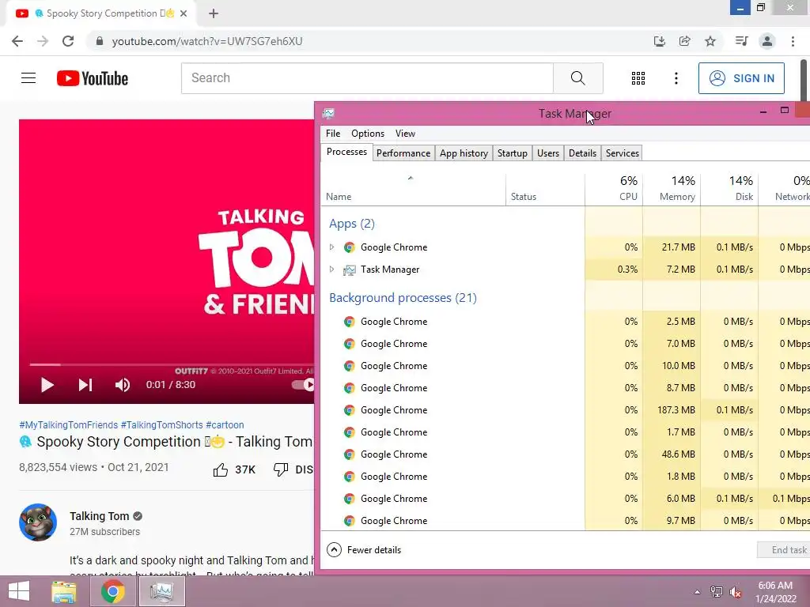Image resolution: width=810 pixels, height=607 pixels.
Task: Open the Windows Start button
Action: point(19,591)
